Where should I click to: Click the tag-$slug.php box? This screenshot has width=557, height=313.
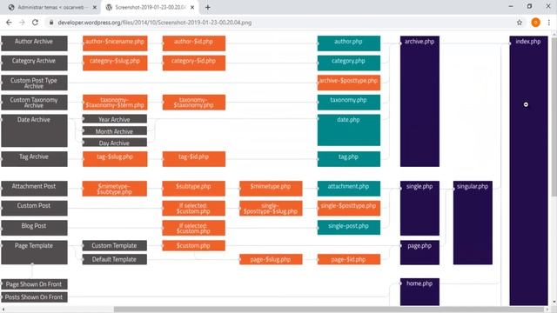click(x=115, y=159)
